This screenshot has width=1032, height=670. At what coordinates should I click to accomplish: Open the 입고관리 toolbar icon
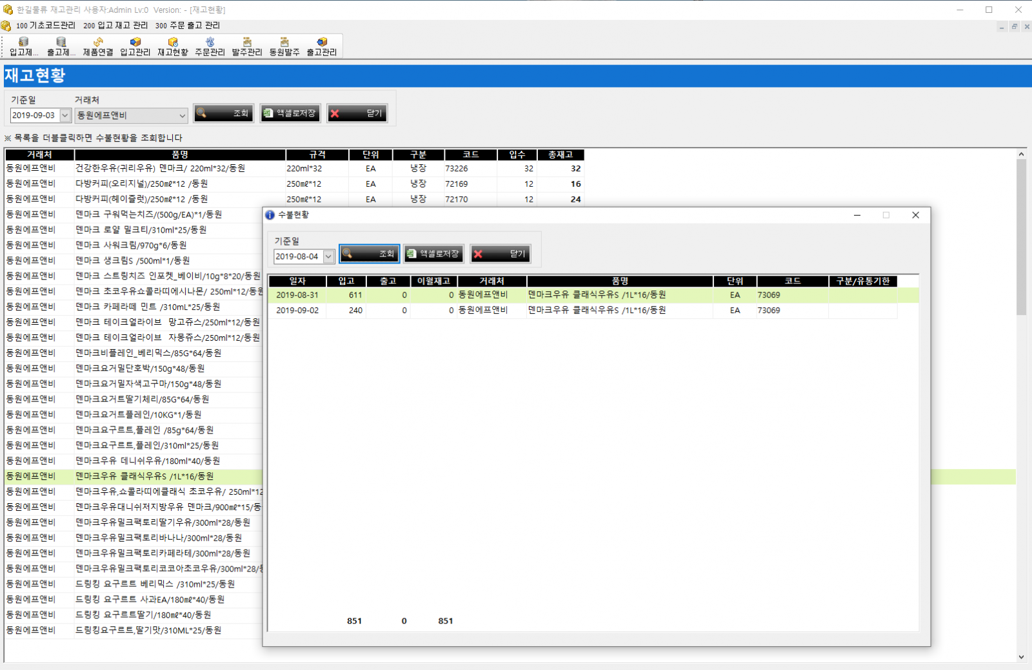135,46
